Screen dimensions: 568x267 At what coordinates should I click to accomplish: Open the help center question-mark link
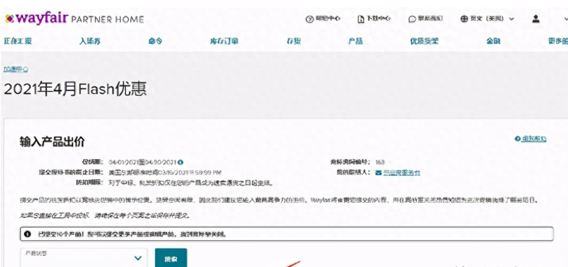point(323,19)
